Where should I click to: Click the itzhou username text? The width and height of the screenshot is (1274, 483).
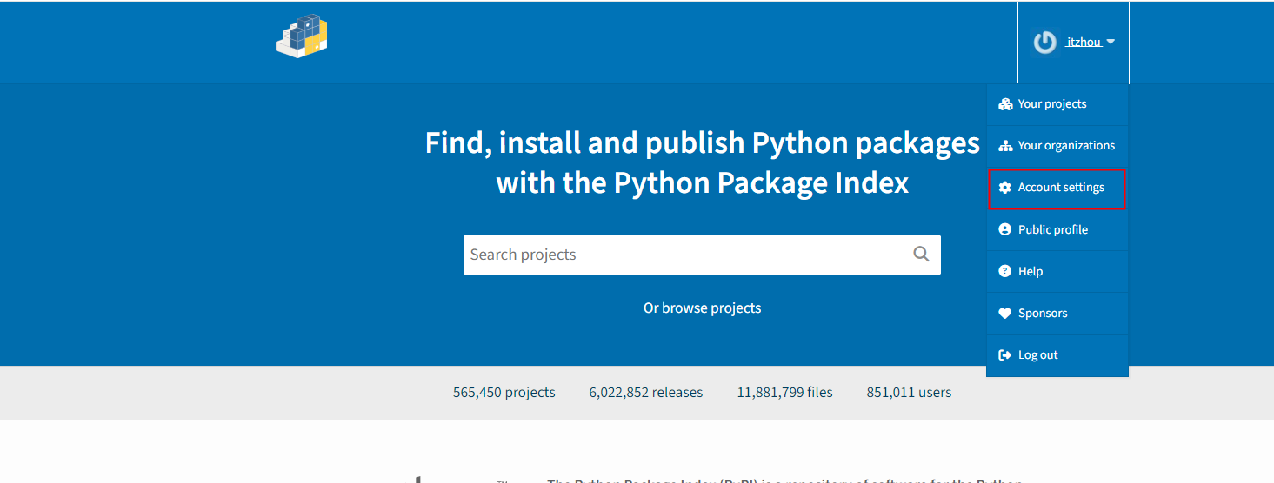(1084, 42)
